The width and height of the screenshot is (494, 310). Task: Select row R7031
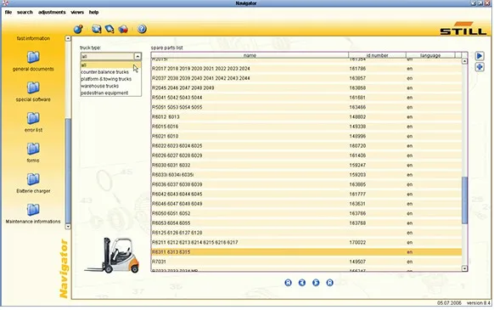click(x=306, y=262)
